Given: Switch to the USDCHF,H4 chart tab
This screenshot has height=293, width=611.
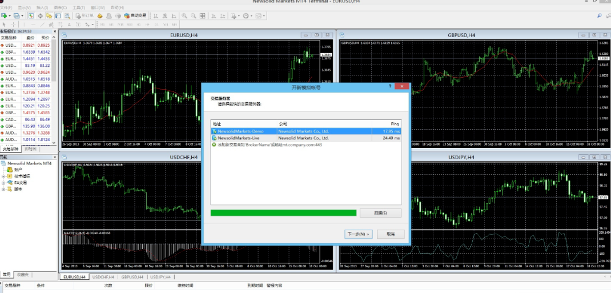Looking at the screenshot, I should pyautogui.click(x=103, y=277).
